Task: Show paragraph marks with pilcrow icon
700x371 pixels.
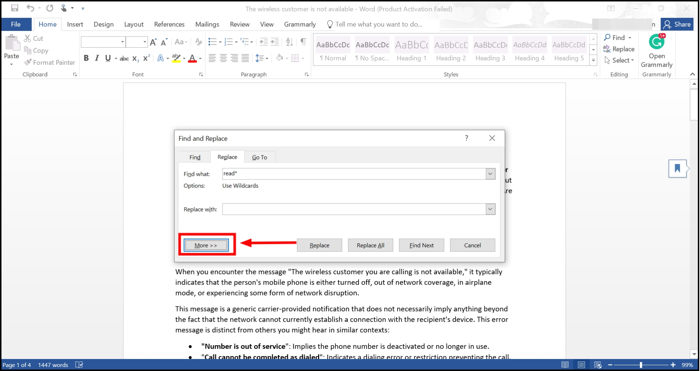Action: [x=303, y=42]
